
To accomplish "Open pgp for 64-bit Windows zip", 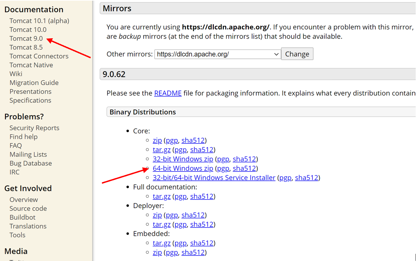I will 223,168.
